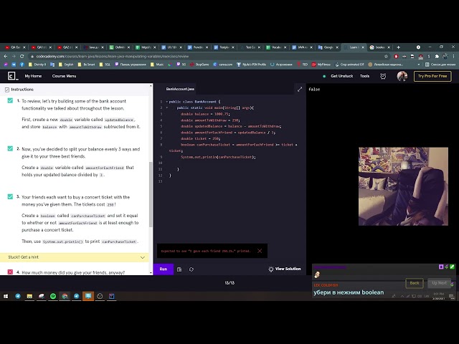Click the Up Next button
The height and width of the screenshot is (344, 459).
tap(439, 283)
